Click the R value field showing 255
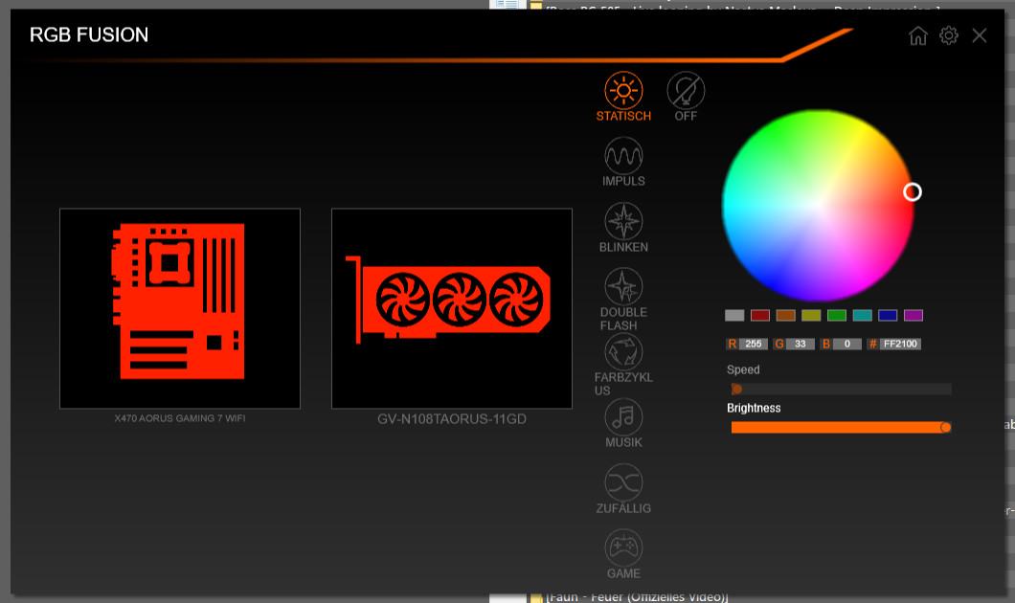 point(753,344)
